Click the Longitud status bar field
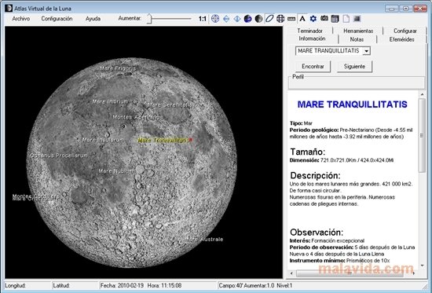 [27, 286]
